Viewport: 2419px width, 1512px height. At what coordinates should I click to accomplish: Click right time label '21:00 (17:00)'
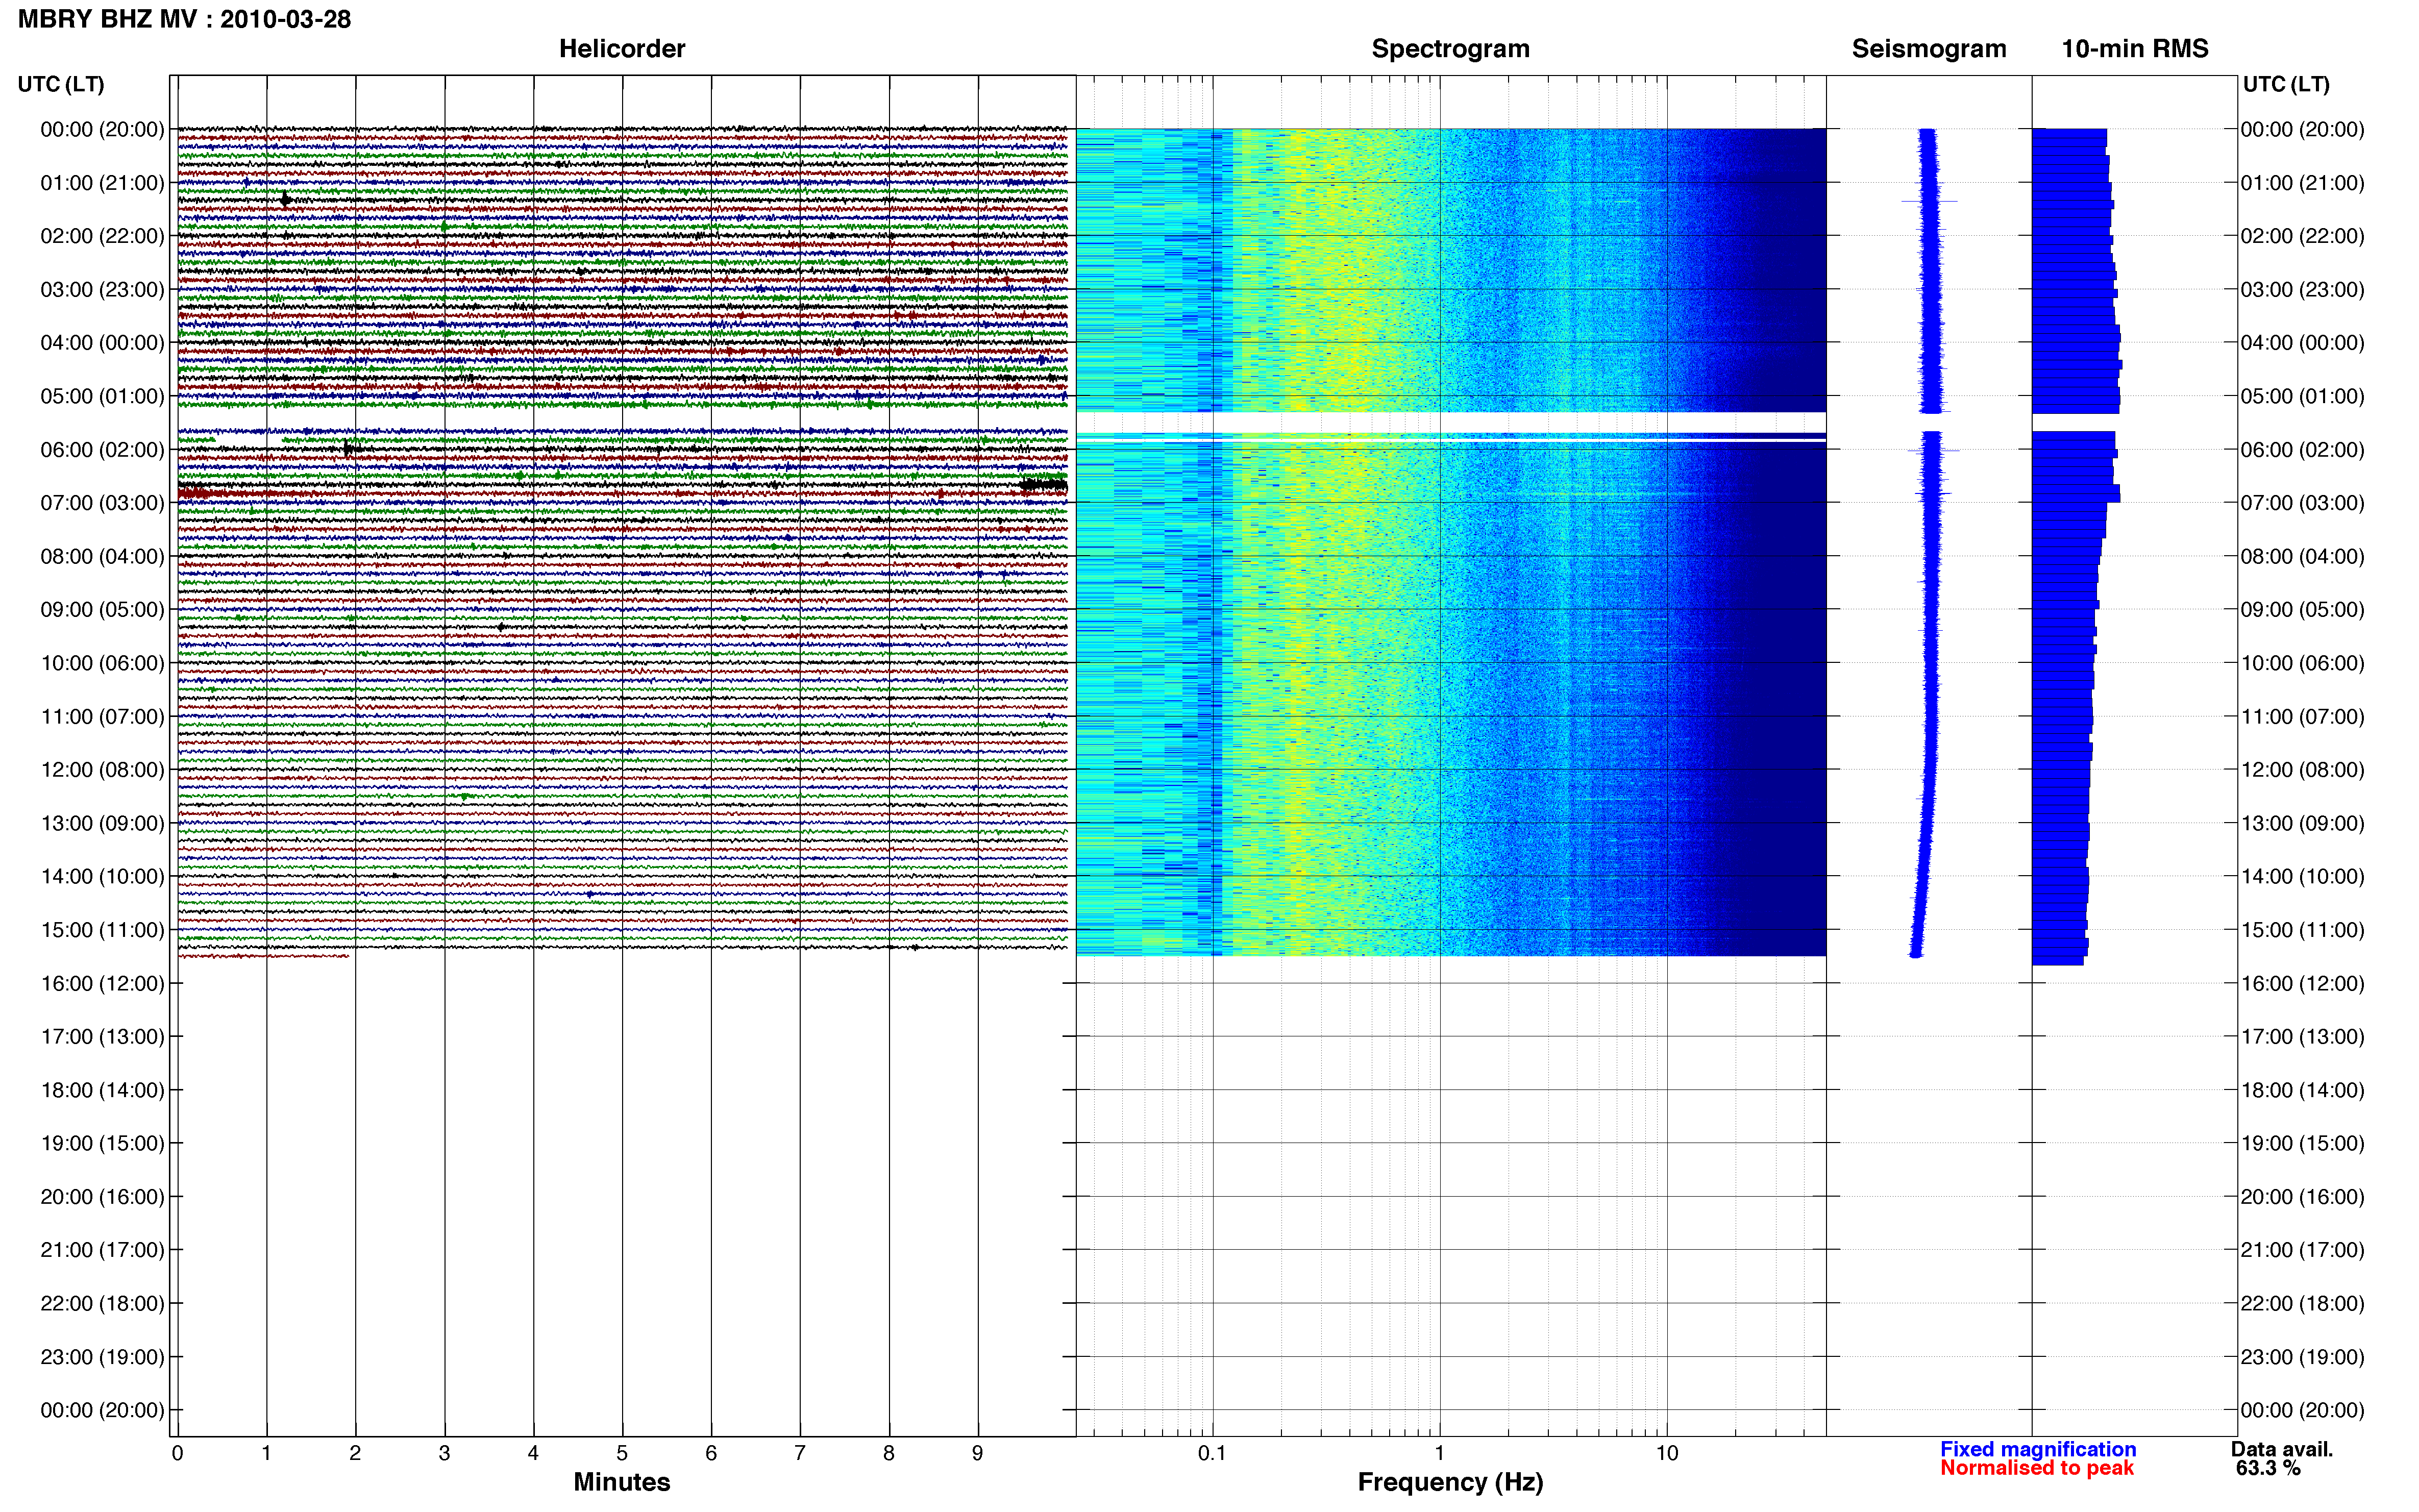pyautogui.click(x=2302, y=1250)
